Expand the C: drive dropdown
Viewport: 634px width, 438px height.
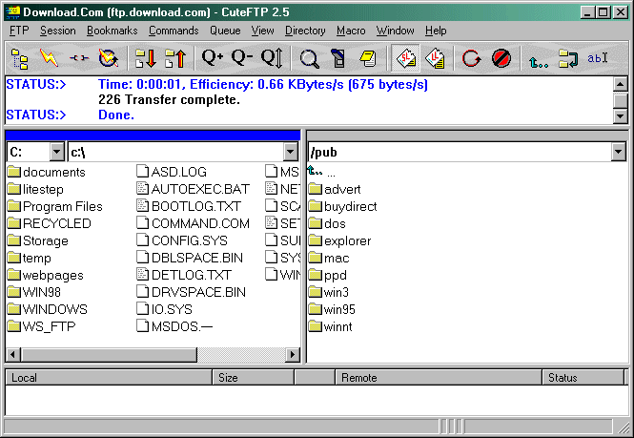56,152
